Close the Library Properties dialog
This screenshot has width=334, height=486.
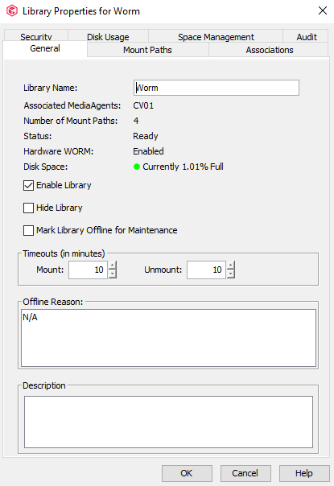click(323, 10)
